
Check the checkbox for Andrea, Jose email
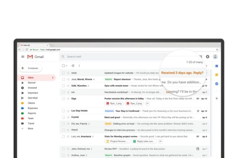coord(64,155)
